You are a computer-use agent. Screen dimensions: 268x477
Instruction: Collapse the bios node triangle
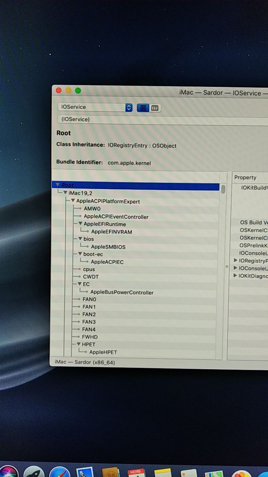[x=80, y=238]
